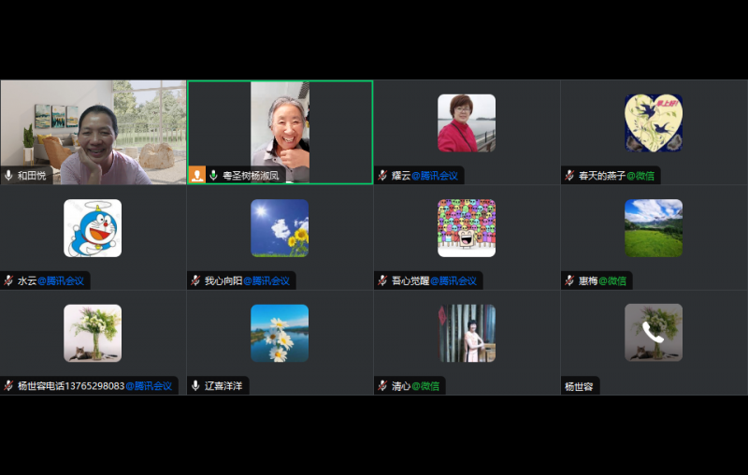This screenshot has height=475, width=748.
Task: Click the muted mic icon beside 惠梅
Action: point(569,281)
